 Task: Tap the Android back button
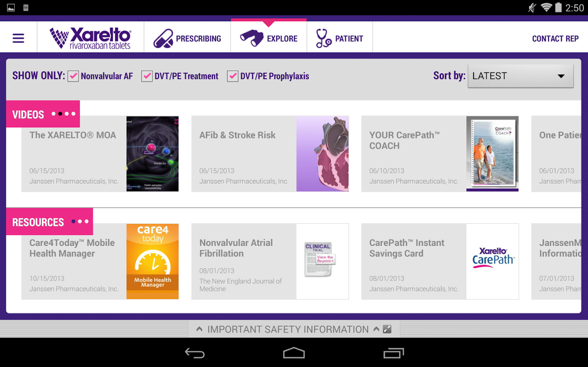point(195,353)
